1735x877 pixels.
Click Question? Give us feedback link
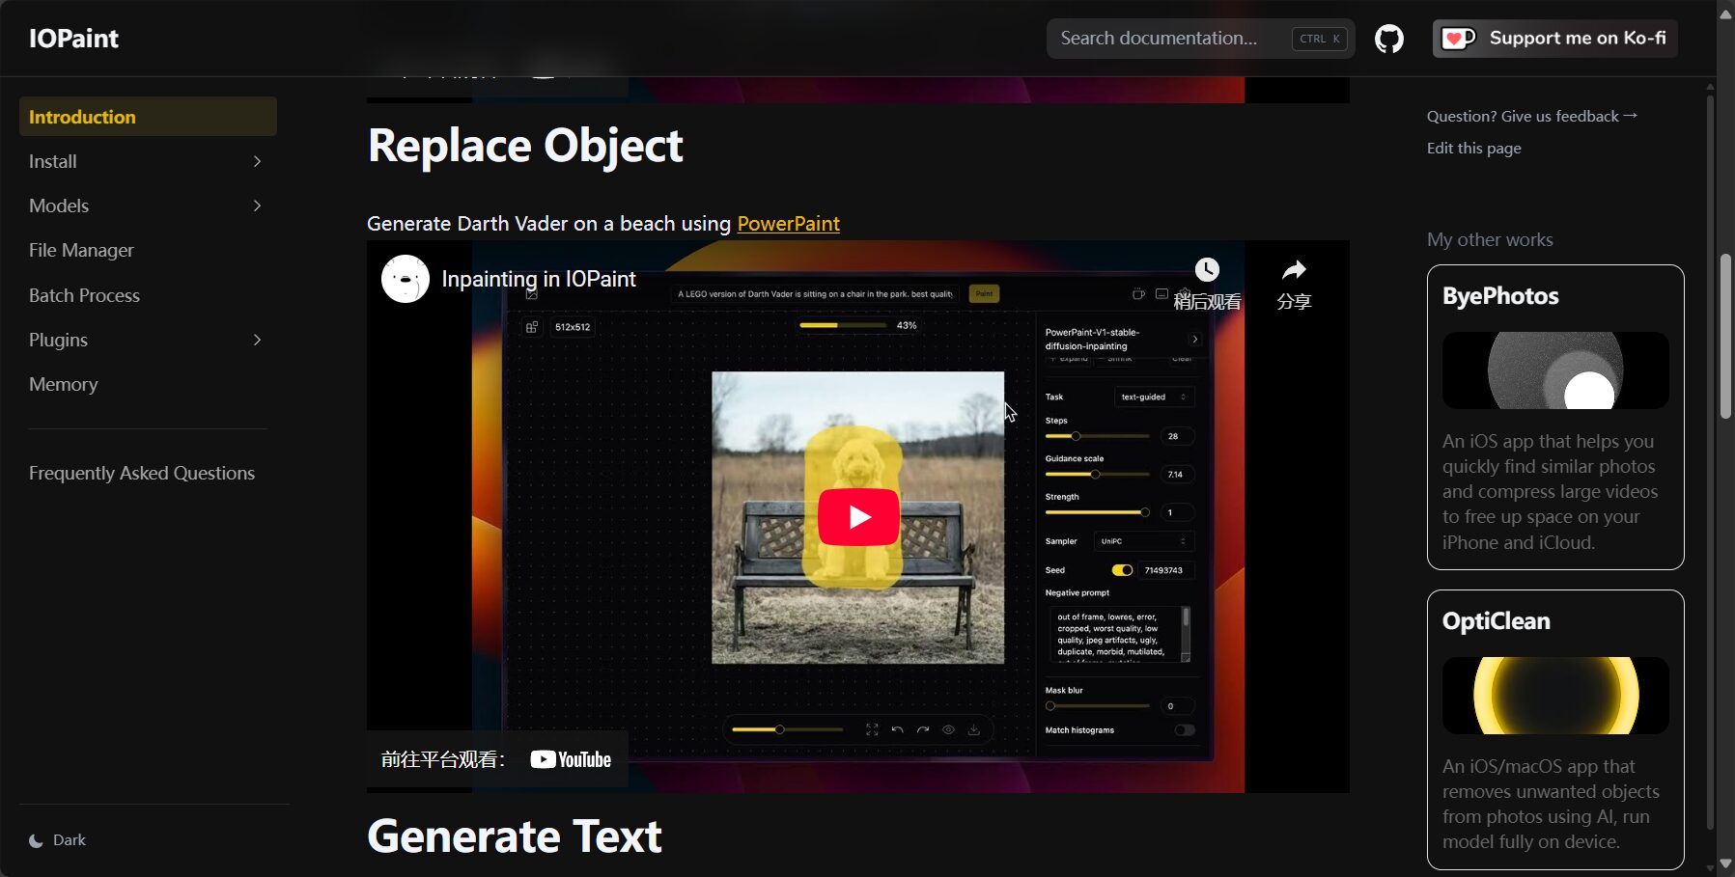tap(1532, 116)
